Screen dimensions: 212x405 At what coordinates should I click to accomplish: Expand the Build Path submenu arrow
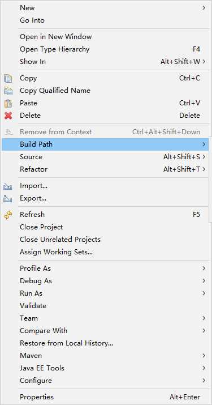(204, 144)
